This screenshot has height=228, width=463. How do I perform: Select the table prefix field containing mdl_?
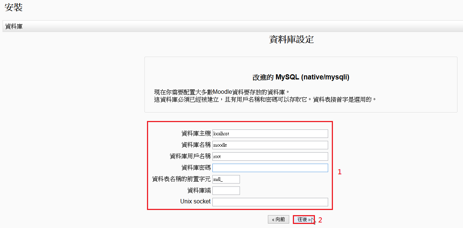[226, 179]
